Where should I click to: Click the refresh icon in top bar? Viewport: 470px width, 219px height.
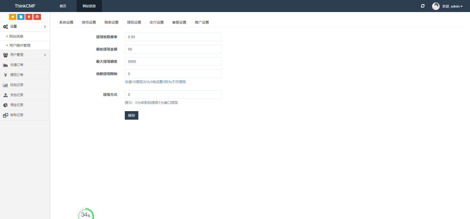click(x=423, y=6)
